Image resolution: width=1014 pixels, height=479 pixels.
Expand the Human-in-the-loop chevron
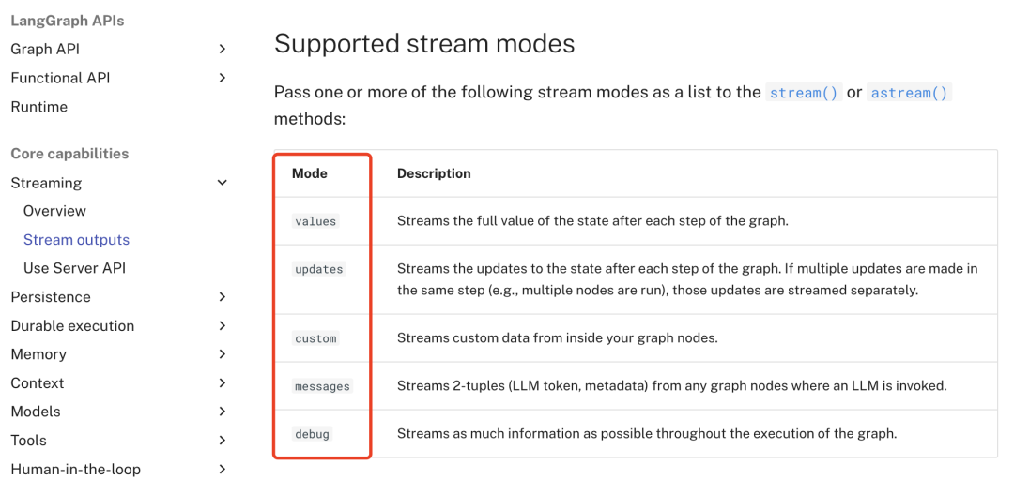[222, 469]
